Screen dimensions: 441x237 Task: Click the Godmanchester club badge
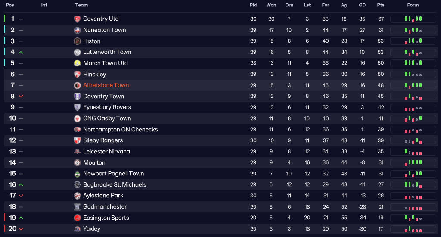78,207
